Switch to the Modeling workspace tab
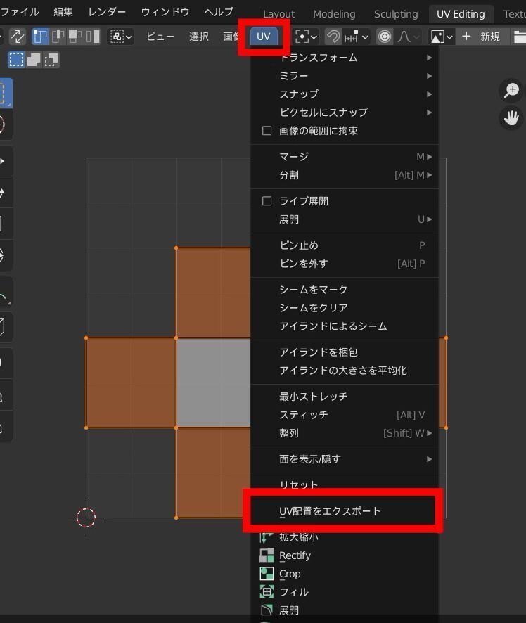Image resolution: width=526 pixels, height=623 pixels. pos(334,14)
